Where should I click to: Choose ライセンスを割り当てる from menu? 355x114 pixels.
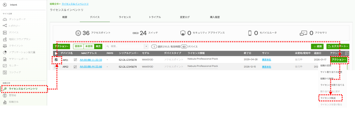[332, 85]
